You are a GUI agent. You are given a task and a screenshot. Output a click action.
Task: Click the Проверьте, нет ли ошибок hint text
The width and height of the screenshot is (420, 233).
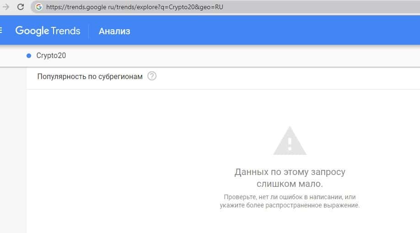(x=290, y=197)
